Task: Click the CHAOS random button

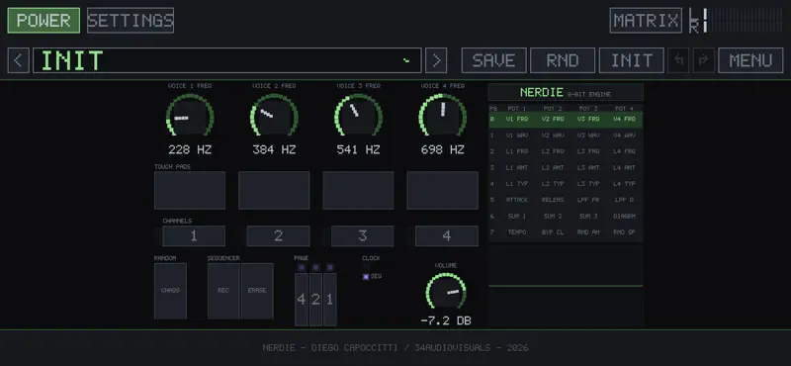Action: [x=170, y=291]
